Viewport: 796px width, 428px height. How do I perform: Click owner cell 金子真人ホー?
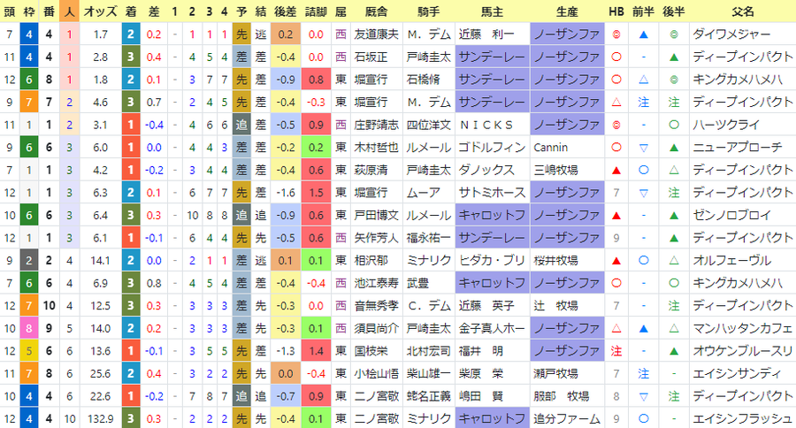pyautogui.click(x=492, y=328)
